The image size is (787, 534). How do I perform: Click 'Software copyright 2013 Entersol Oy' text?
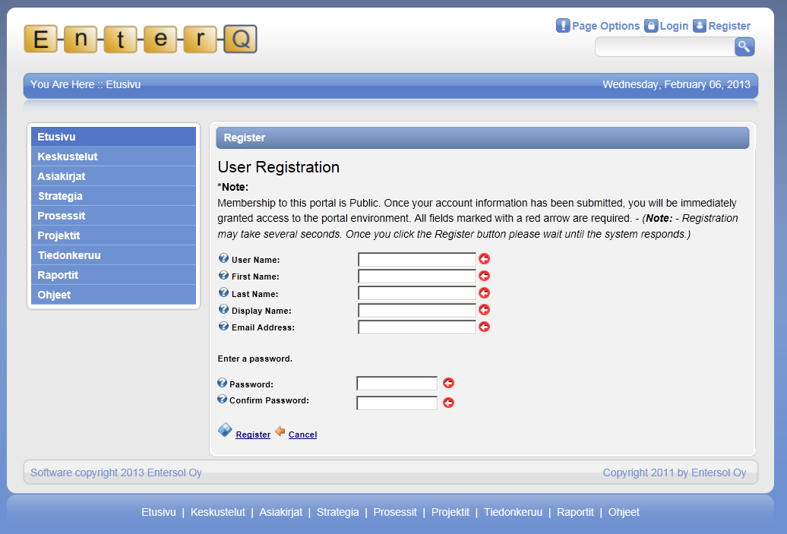coord(116,472)
